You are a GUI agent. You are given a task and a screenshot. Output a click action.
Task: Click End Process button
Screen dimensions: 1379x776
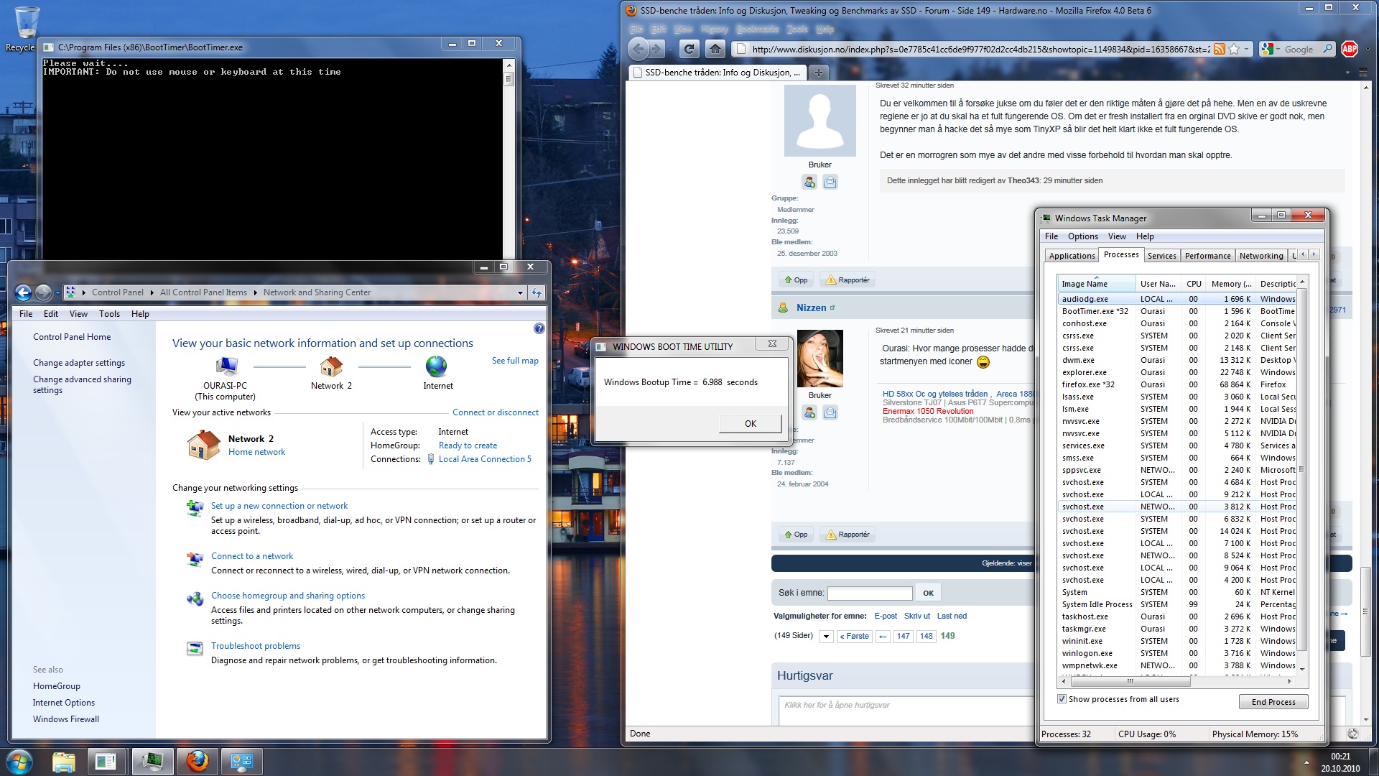(1273, 702)
